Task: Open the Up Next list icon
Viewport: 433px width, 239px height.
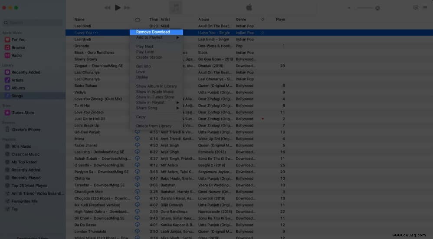Action: click(x=425, y=8)
